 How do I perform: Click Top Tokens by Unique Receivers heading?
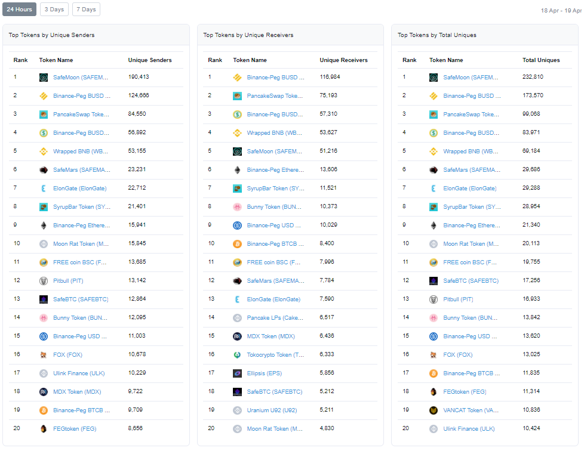pos(248,35)
